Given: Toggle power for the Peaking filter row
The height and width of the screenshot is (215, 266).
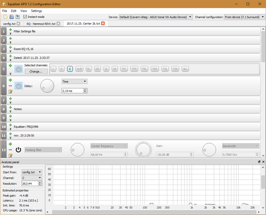Looking at the screenshot, I should (18, 150).
